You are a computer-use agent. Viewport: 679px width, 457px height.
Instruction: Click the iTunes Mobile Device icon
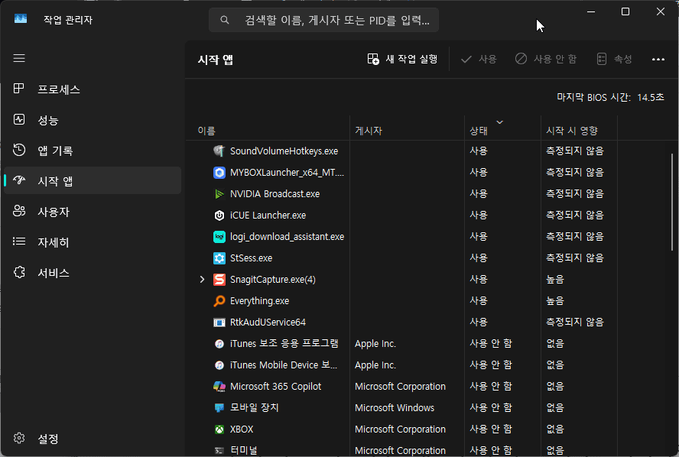tap(219, 365)
